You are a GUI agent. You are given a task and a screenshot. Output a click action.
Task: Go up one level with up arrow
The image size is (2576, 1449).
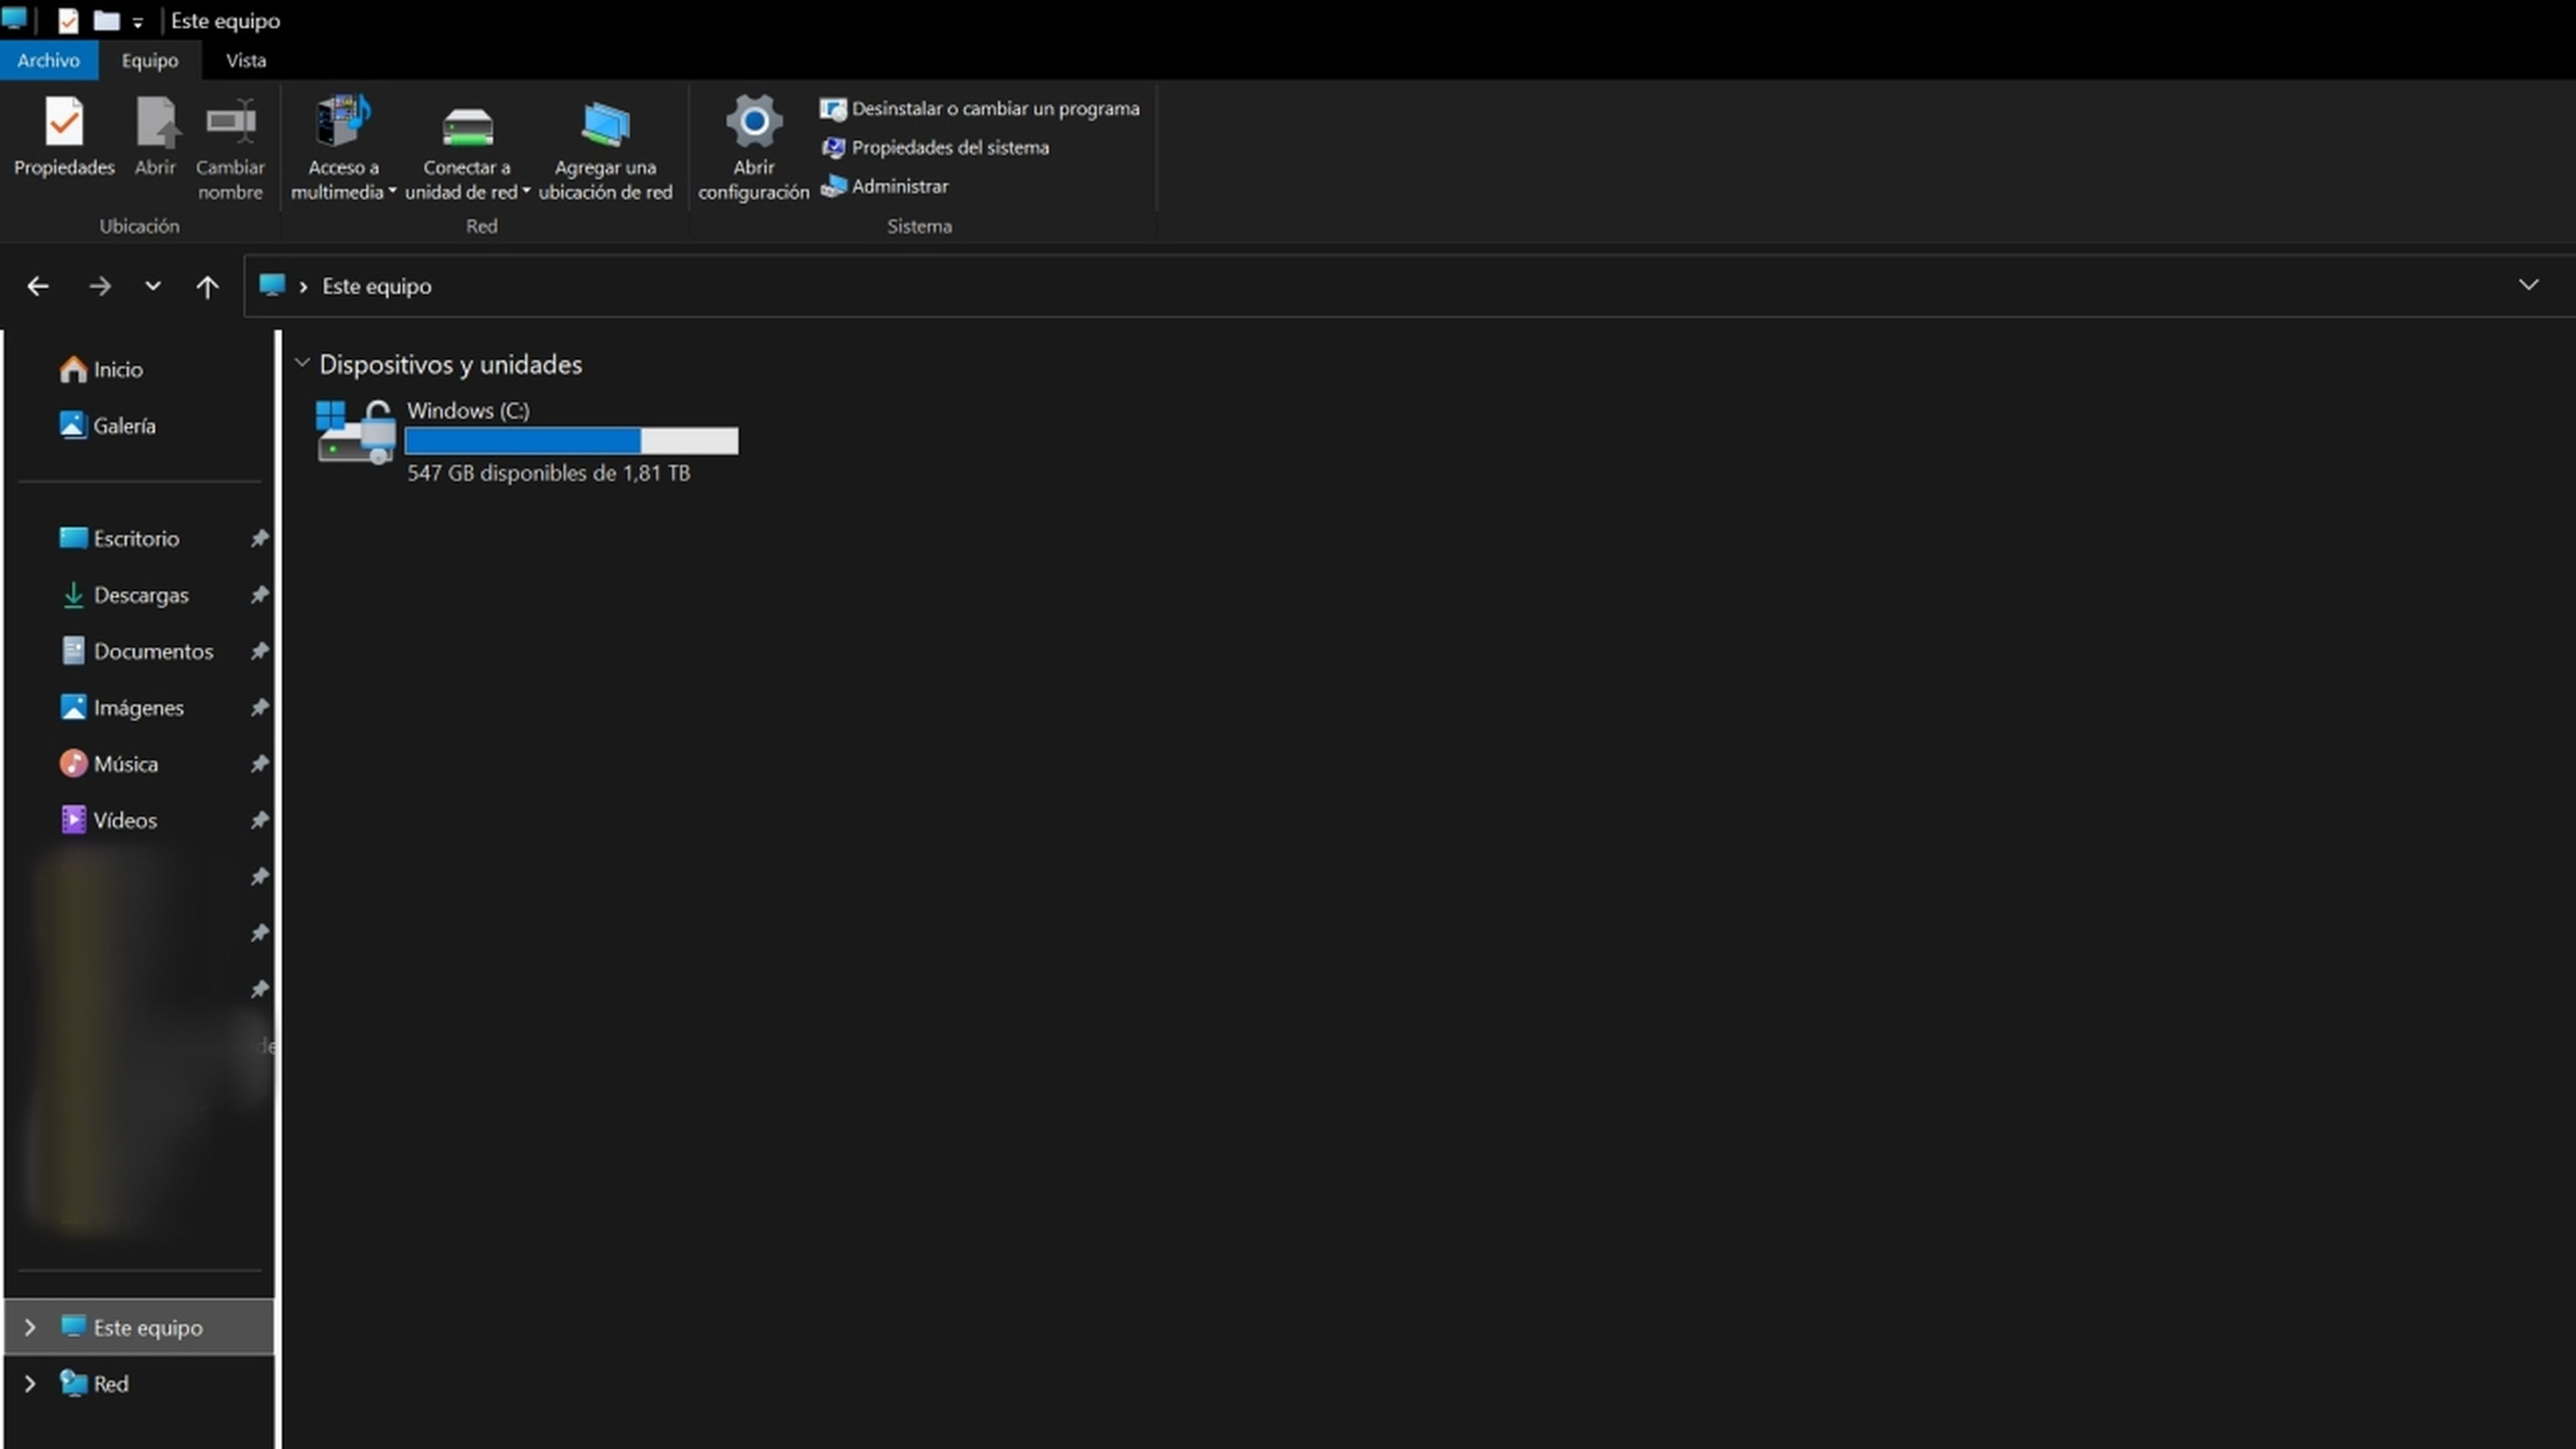point(207,287)
